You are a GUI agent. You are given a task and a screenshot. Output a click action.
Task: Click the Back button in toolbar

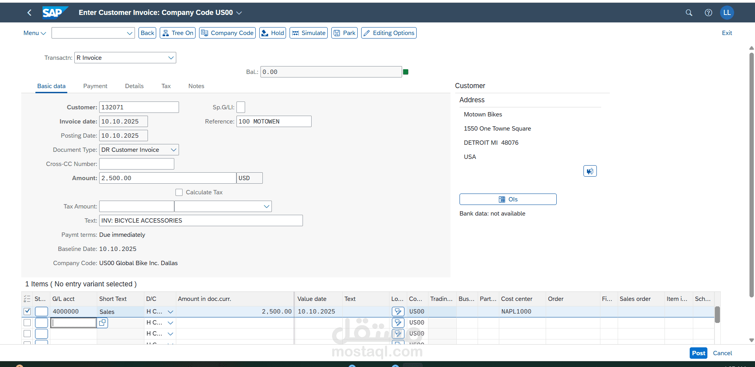pyautogui.click(x=148, y=33)
